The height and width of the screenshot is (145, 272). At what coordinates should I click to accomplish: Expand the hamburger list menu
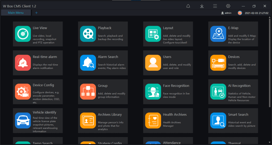pos(215,6)
